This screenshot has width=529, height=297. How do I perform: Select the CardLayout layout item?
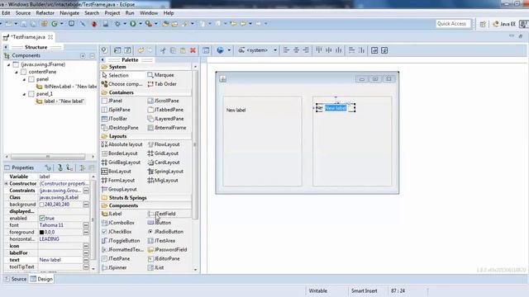click(x=164, y=163)
